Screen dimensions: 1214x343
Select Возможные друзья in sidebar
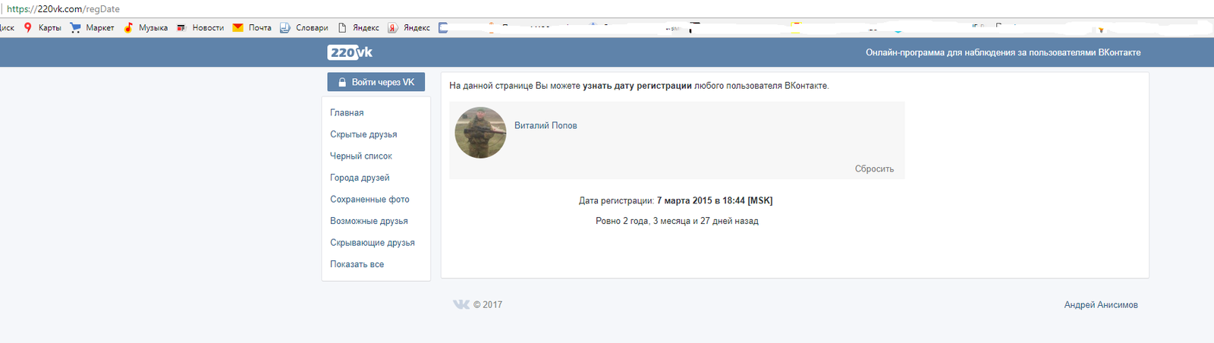coord(369,221)
